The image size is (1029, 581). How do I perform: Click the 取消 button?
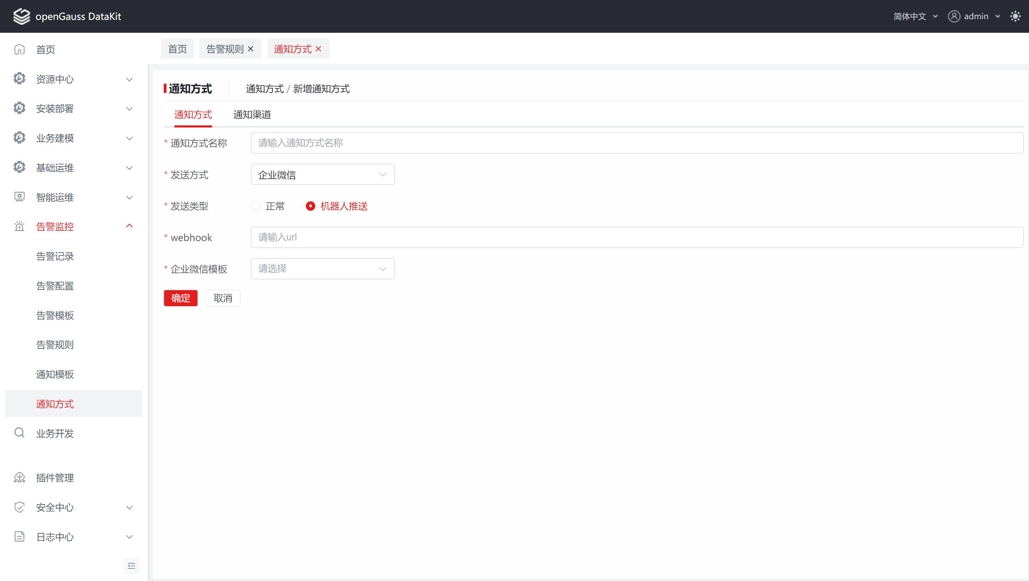click(223, 298)
